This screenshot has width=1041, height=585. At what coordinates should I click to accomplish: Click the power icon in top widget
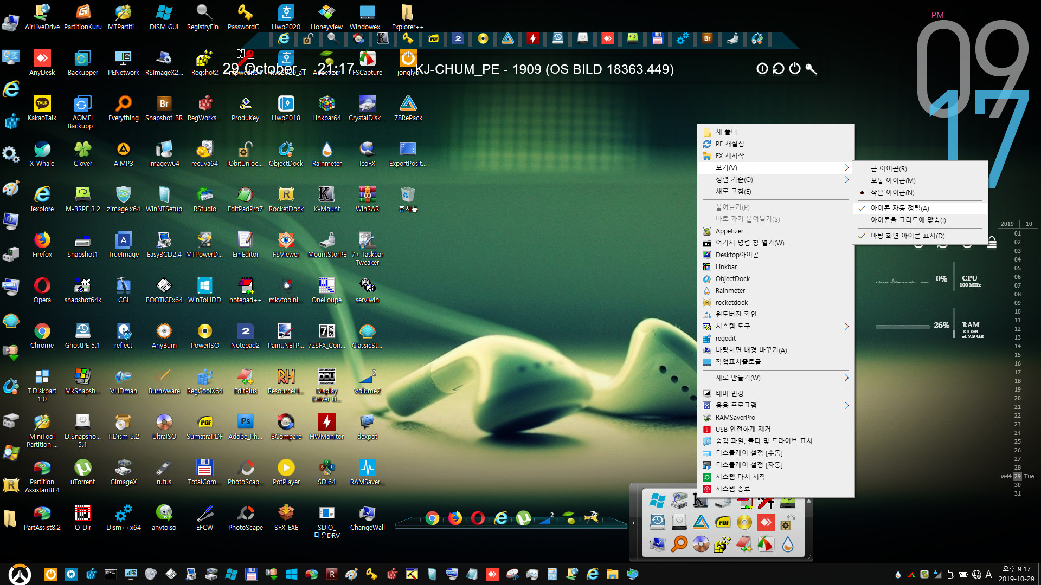pos(795,69)
